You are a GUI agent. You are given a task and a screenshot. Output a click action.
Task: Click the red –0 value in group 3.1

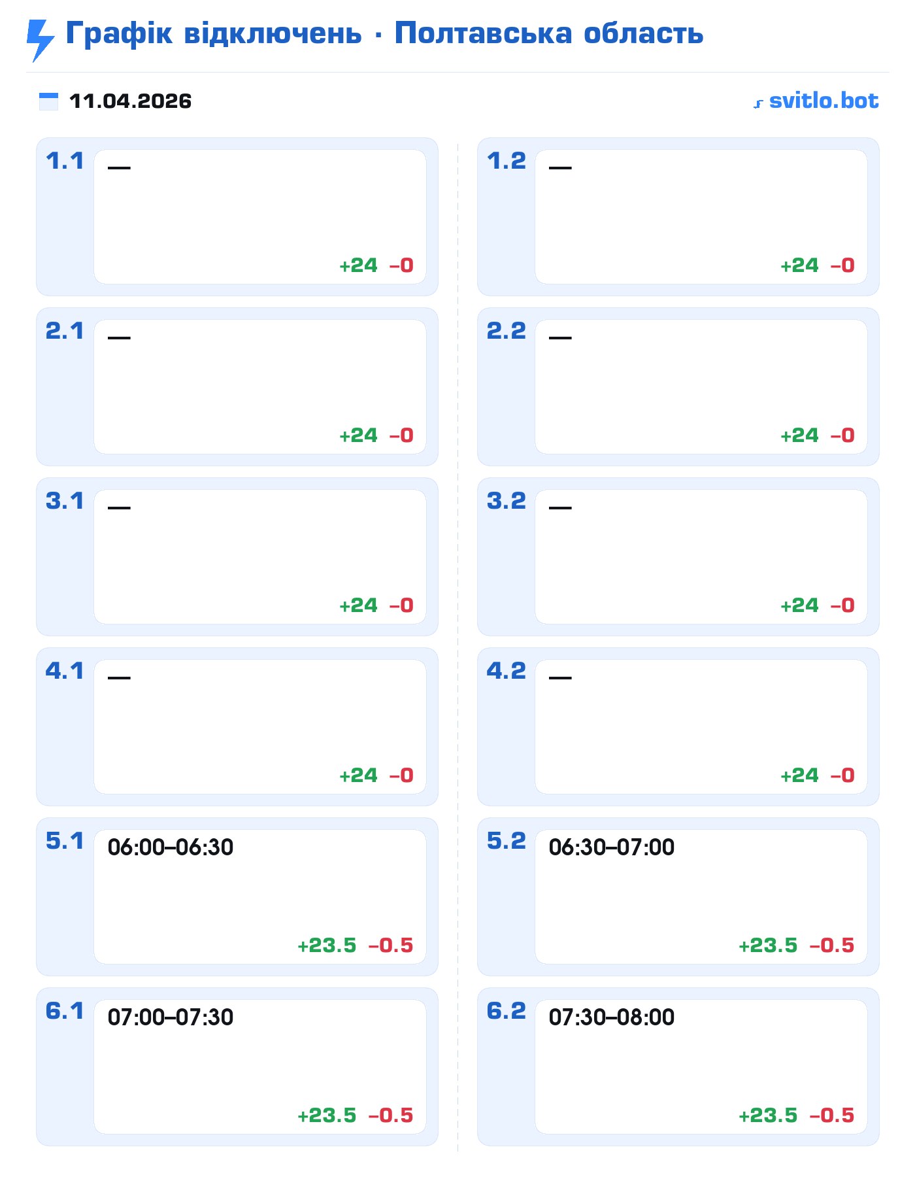tap(401, 606)
